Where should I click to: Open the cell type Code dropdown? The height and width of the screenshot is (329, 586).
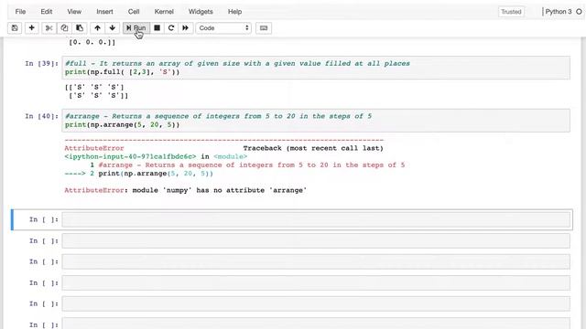(223, 28)
